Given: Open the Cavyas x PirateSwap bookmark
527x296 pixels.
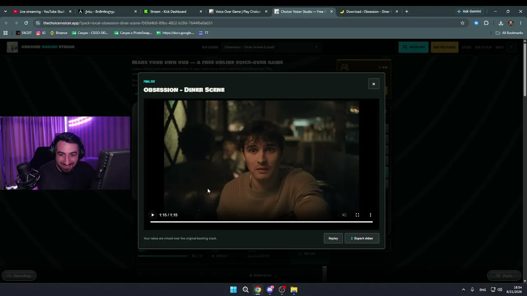Looking at the screenshot, I should coord(133,33).
